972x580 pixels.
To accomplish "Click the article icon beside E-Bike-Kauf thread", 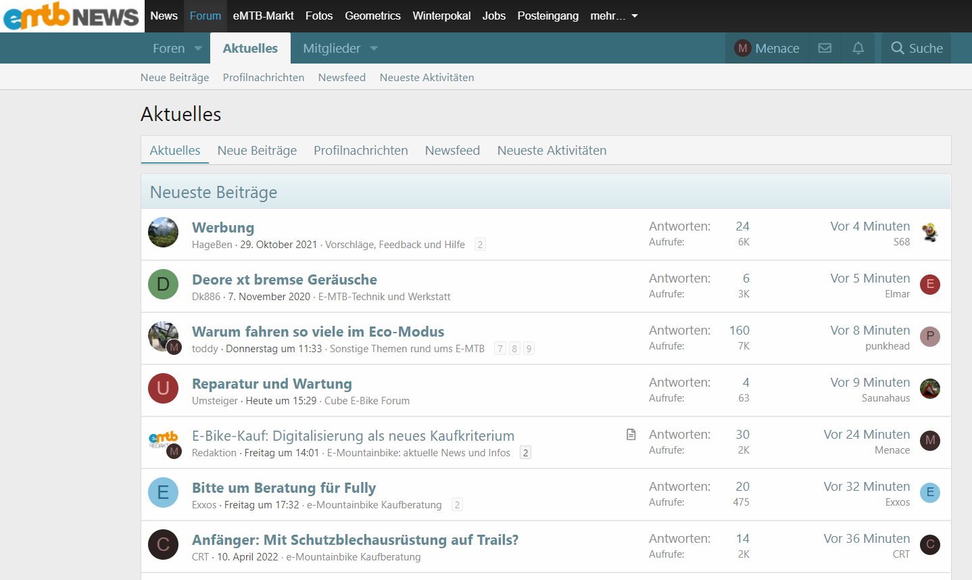I will click(x=631, y=435).
